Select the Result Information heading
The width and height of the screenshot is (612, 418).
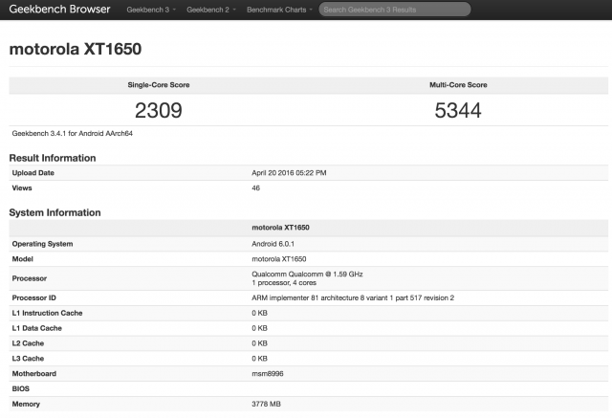click(x=53, y=158)
